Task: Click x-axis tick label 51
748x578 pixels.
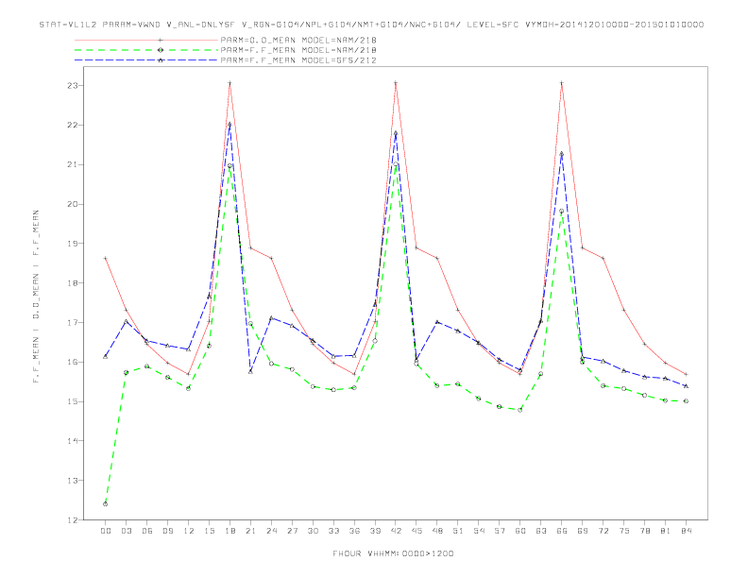Action: click(458, 531)
